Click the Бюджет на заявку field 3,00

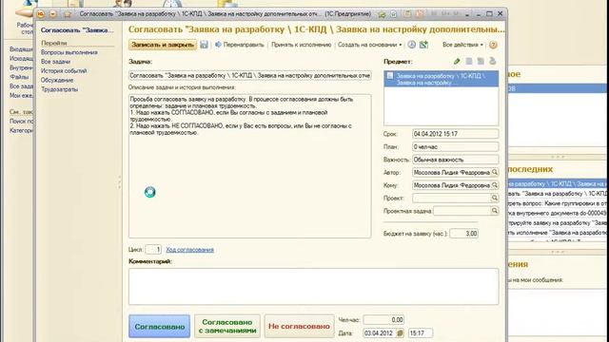click(463, 234)
